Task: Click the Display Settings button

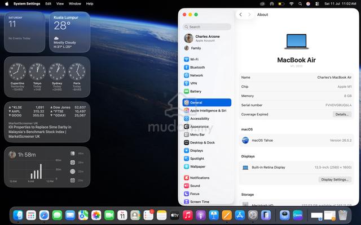Action: click(x=334, y=179)
